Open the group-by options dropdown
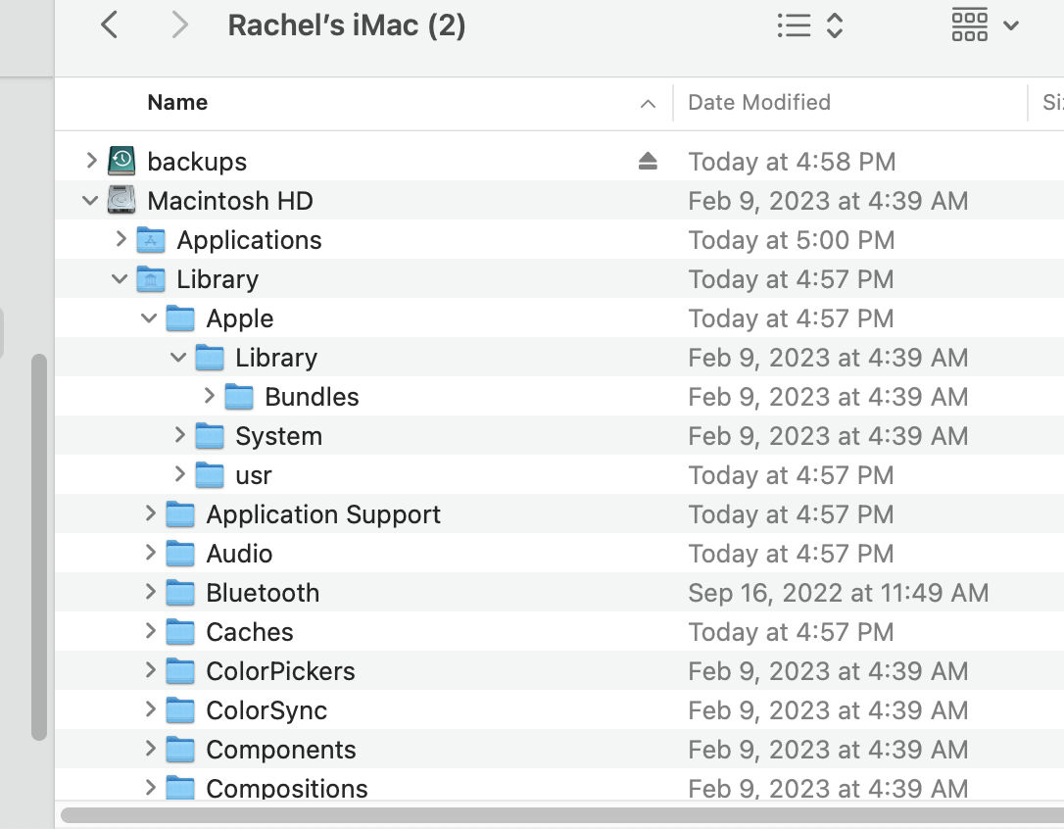1064x829 pixels. tap(985, 25)
